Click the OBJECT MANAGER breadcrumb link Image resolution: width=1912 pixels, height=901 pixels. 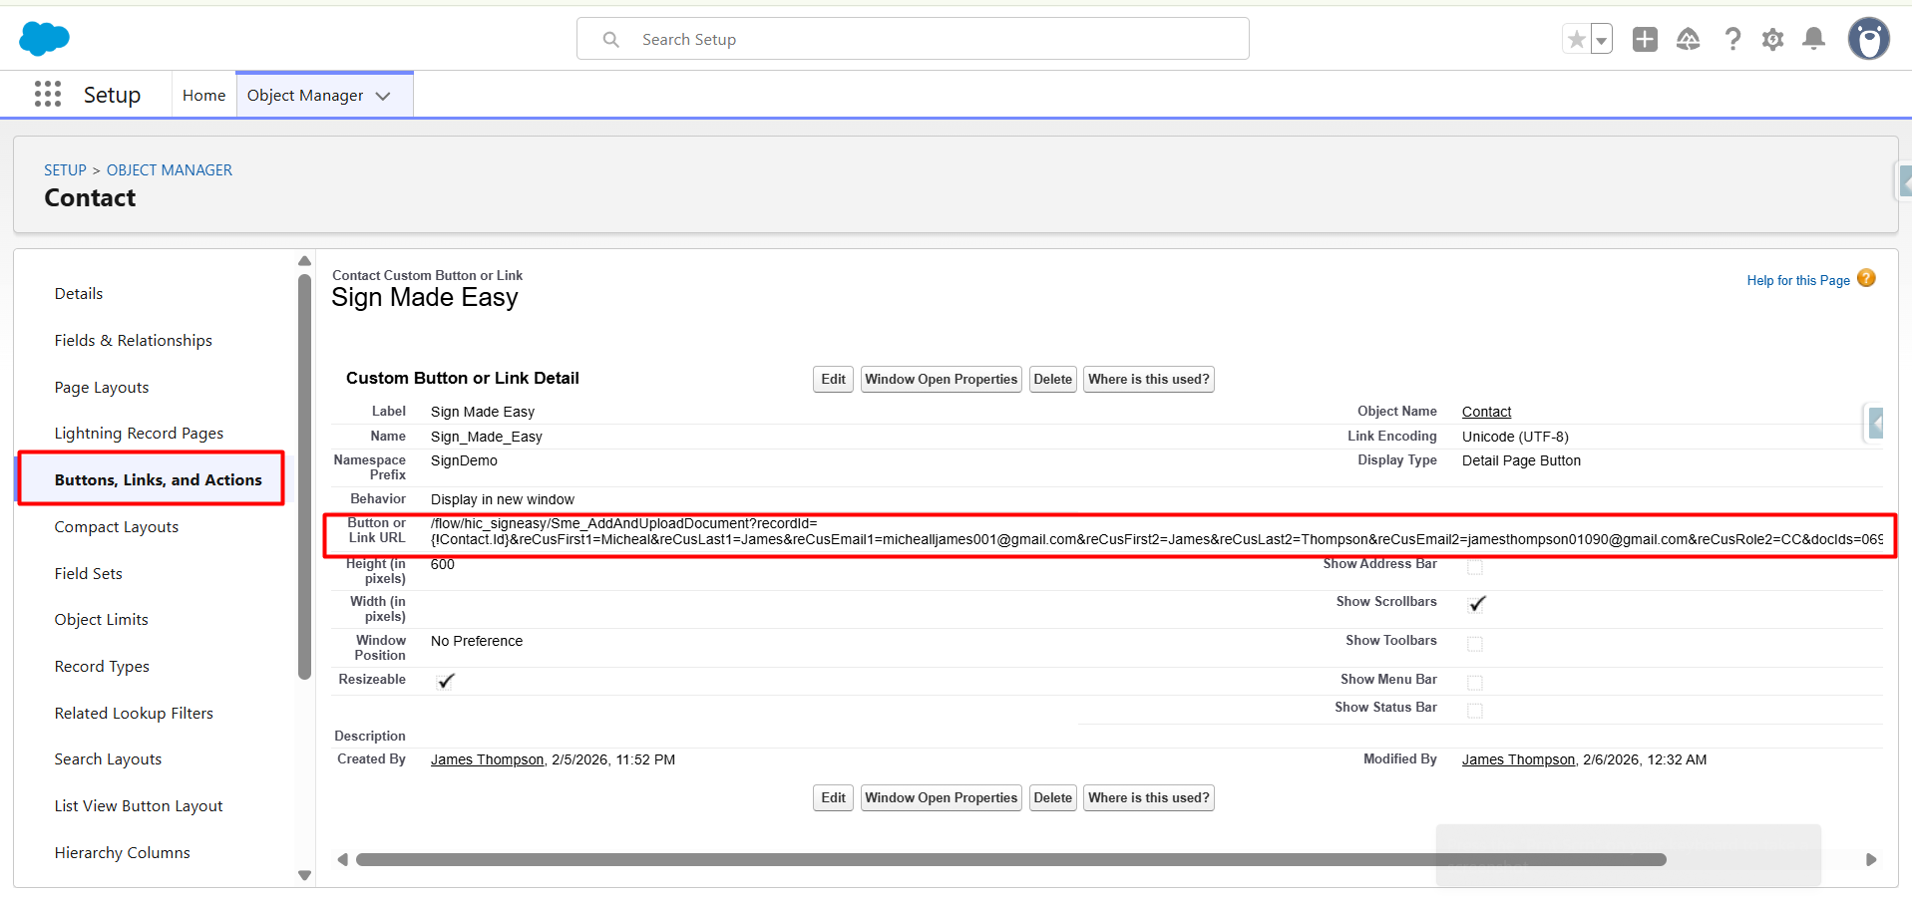170,170
